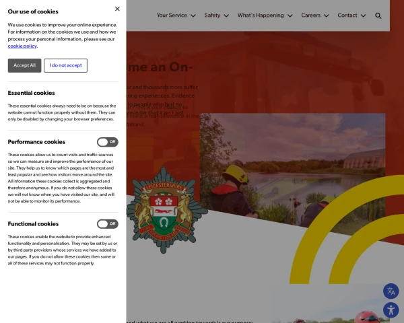Image resolution: width=404 pixels, height=323 pixels.
Task: Expand the Safety menu chevron
Action: click(x=226, y=15)
